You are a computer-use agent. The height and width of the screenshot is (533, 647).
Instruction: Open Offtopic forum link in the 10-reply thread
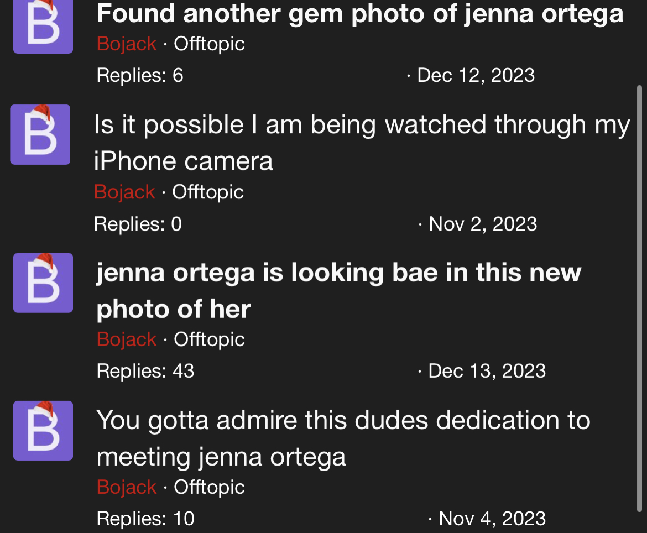click(209, 487)
